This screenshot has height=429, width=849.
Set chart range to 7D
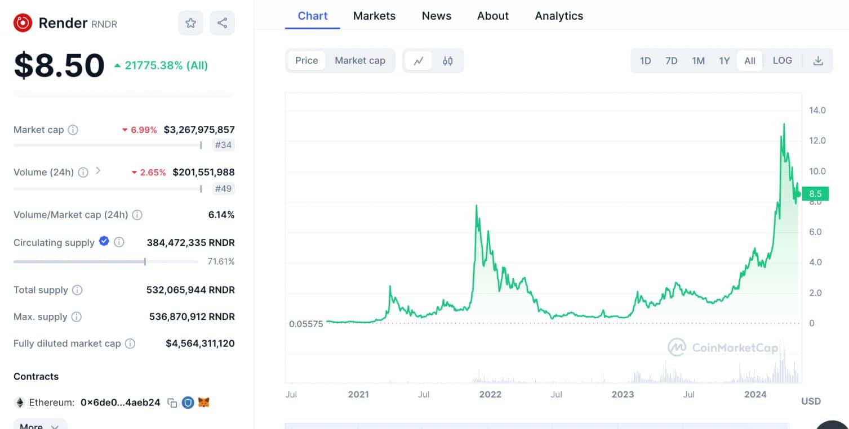pos(672,61)
